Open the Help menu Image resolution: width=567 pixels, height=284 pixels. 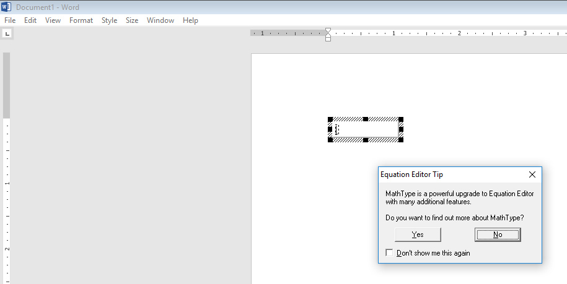[x=191, y=20]
